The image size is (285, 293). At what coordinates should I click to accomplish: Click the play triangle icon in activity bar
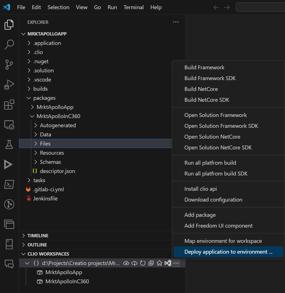[8, 164]
